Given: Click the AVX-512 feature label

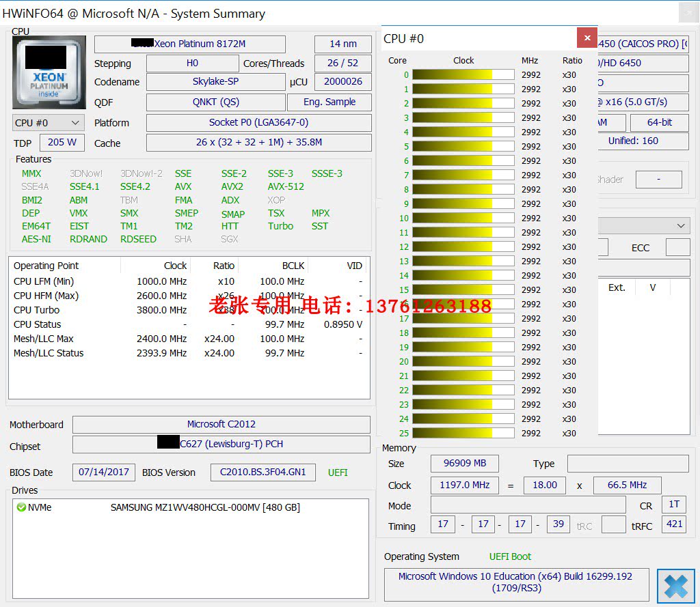Looking at the screenshot, I should [x=286, y=187].
